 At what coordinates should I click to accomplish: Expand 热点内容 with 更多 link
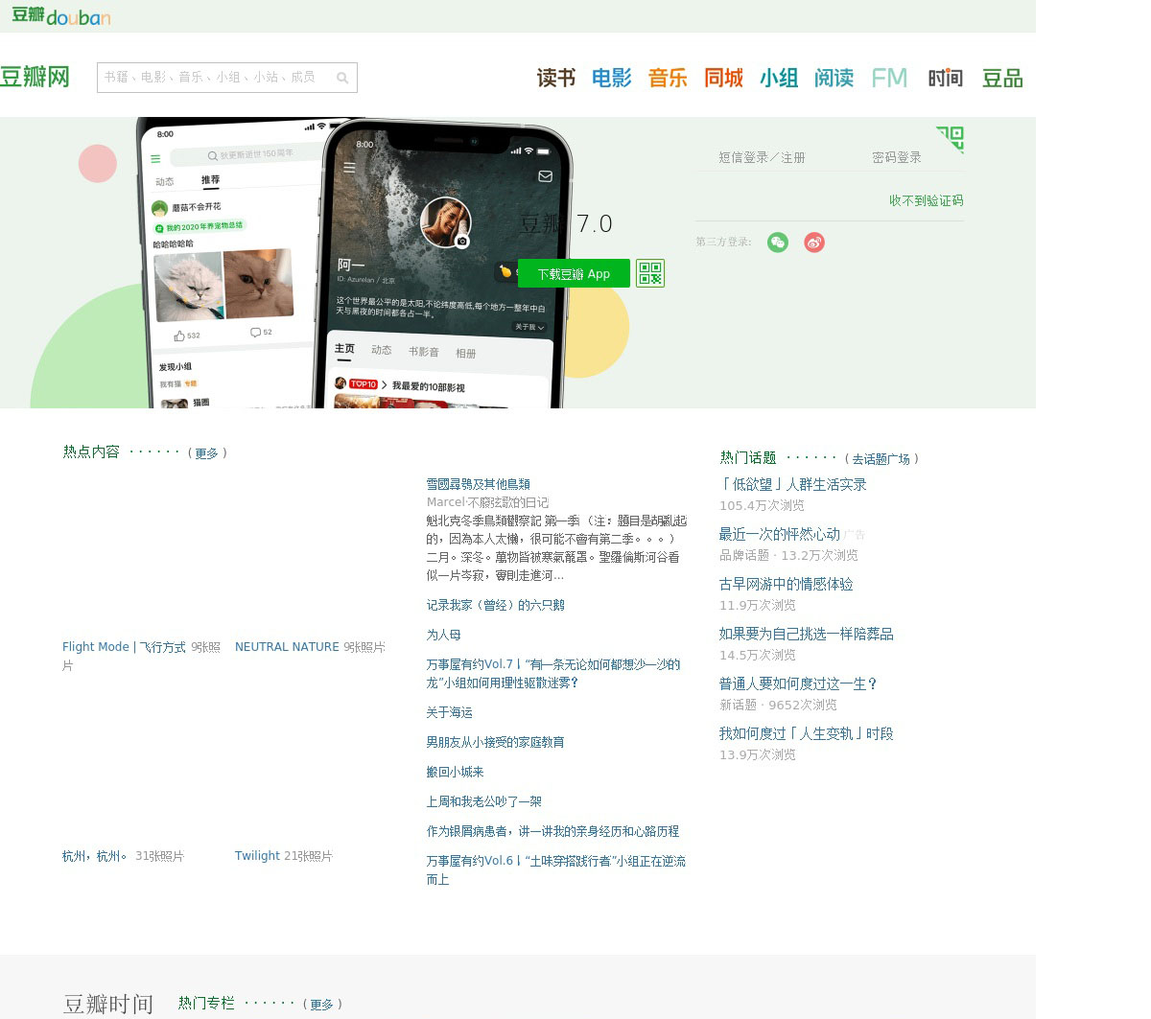[x=206, y=453]
